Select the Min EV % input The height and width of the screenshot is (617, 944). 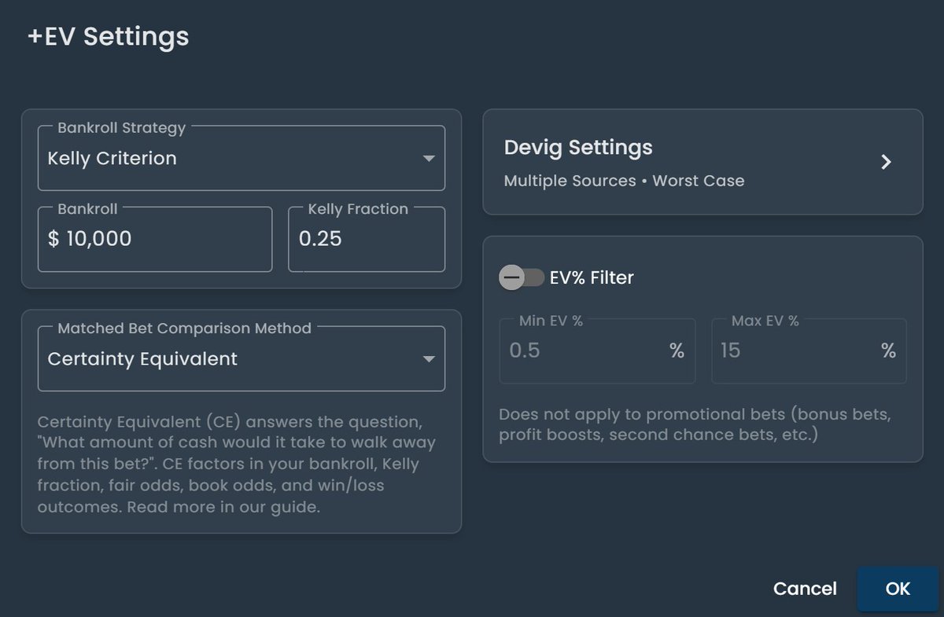(582, 351)
